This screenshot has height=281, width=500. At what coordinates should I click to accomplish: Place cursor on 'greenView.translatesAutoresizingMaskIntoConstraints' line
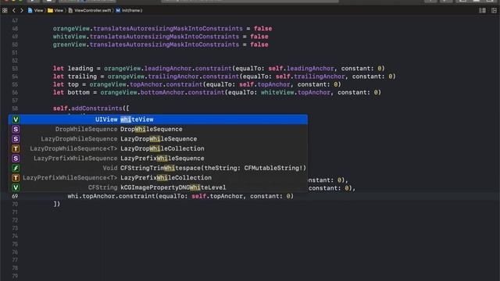point(160,44)
